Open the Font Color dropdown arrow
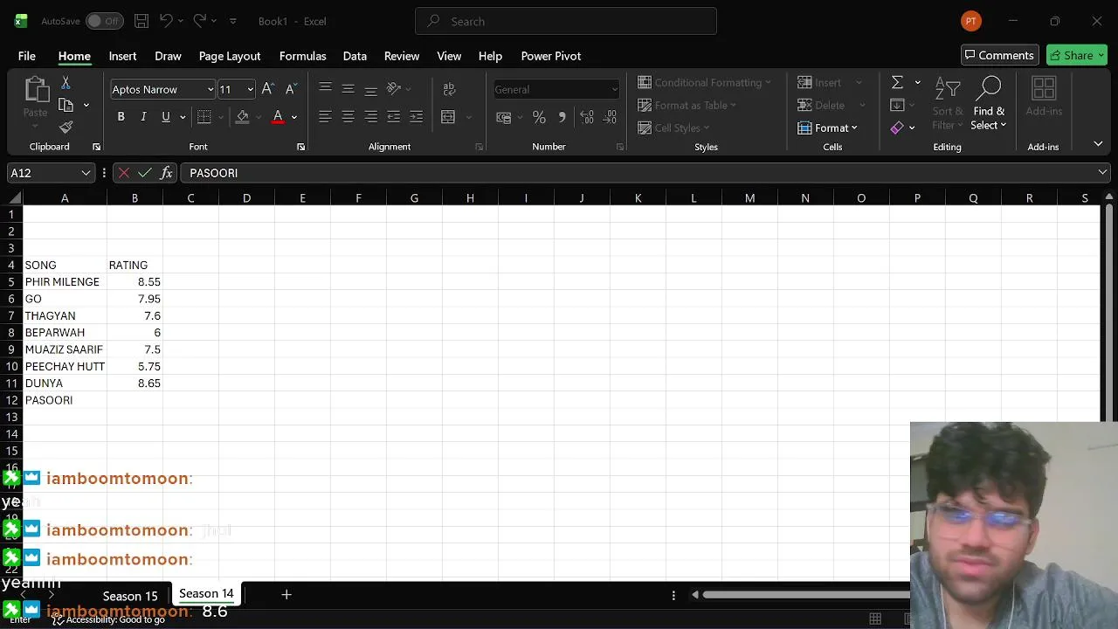 [x=294, y=117]
